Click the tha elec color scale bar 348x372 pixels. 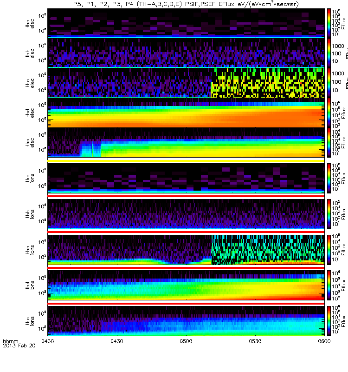329,23
